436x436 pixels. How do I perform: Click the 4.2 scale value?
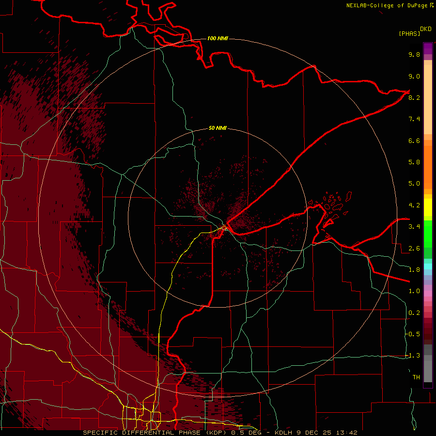click(414, 205)
